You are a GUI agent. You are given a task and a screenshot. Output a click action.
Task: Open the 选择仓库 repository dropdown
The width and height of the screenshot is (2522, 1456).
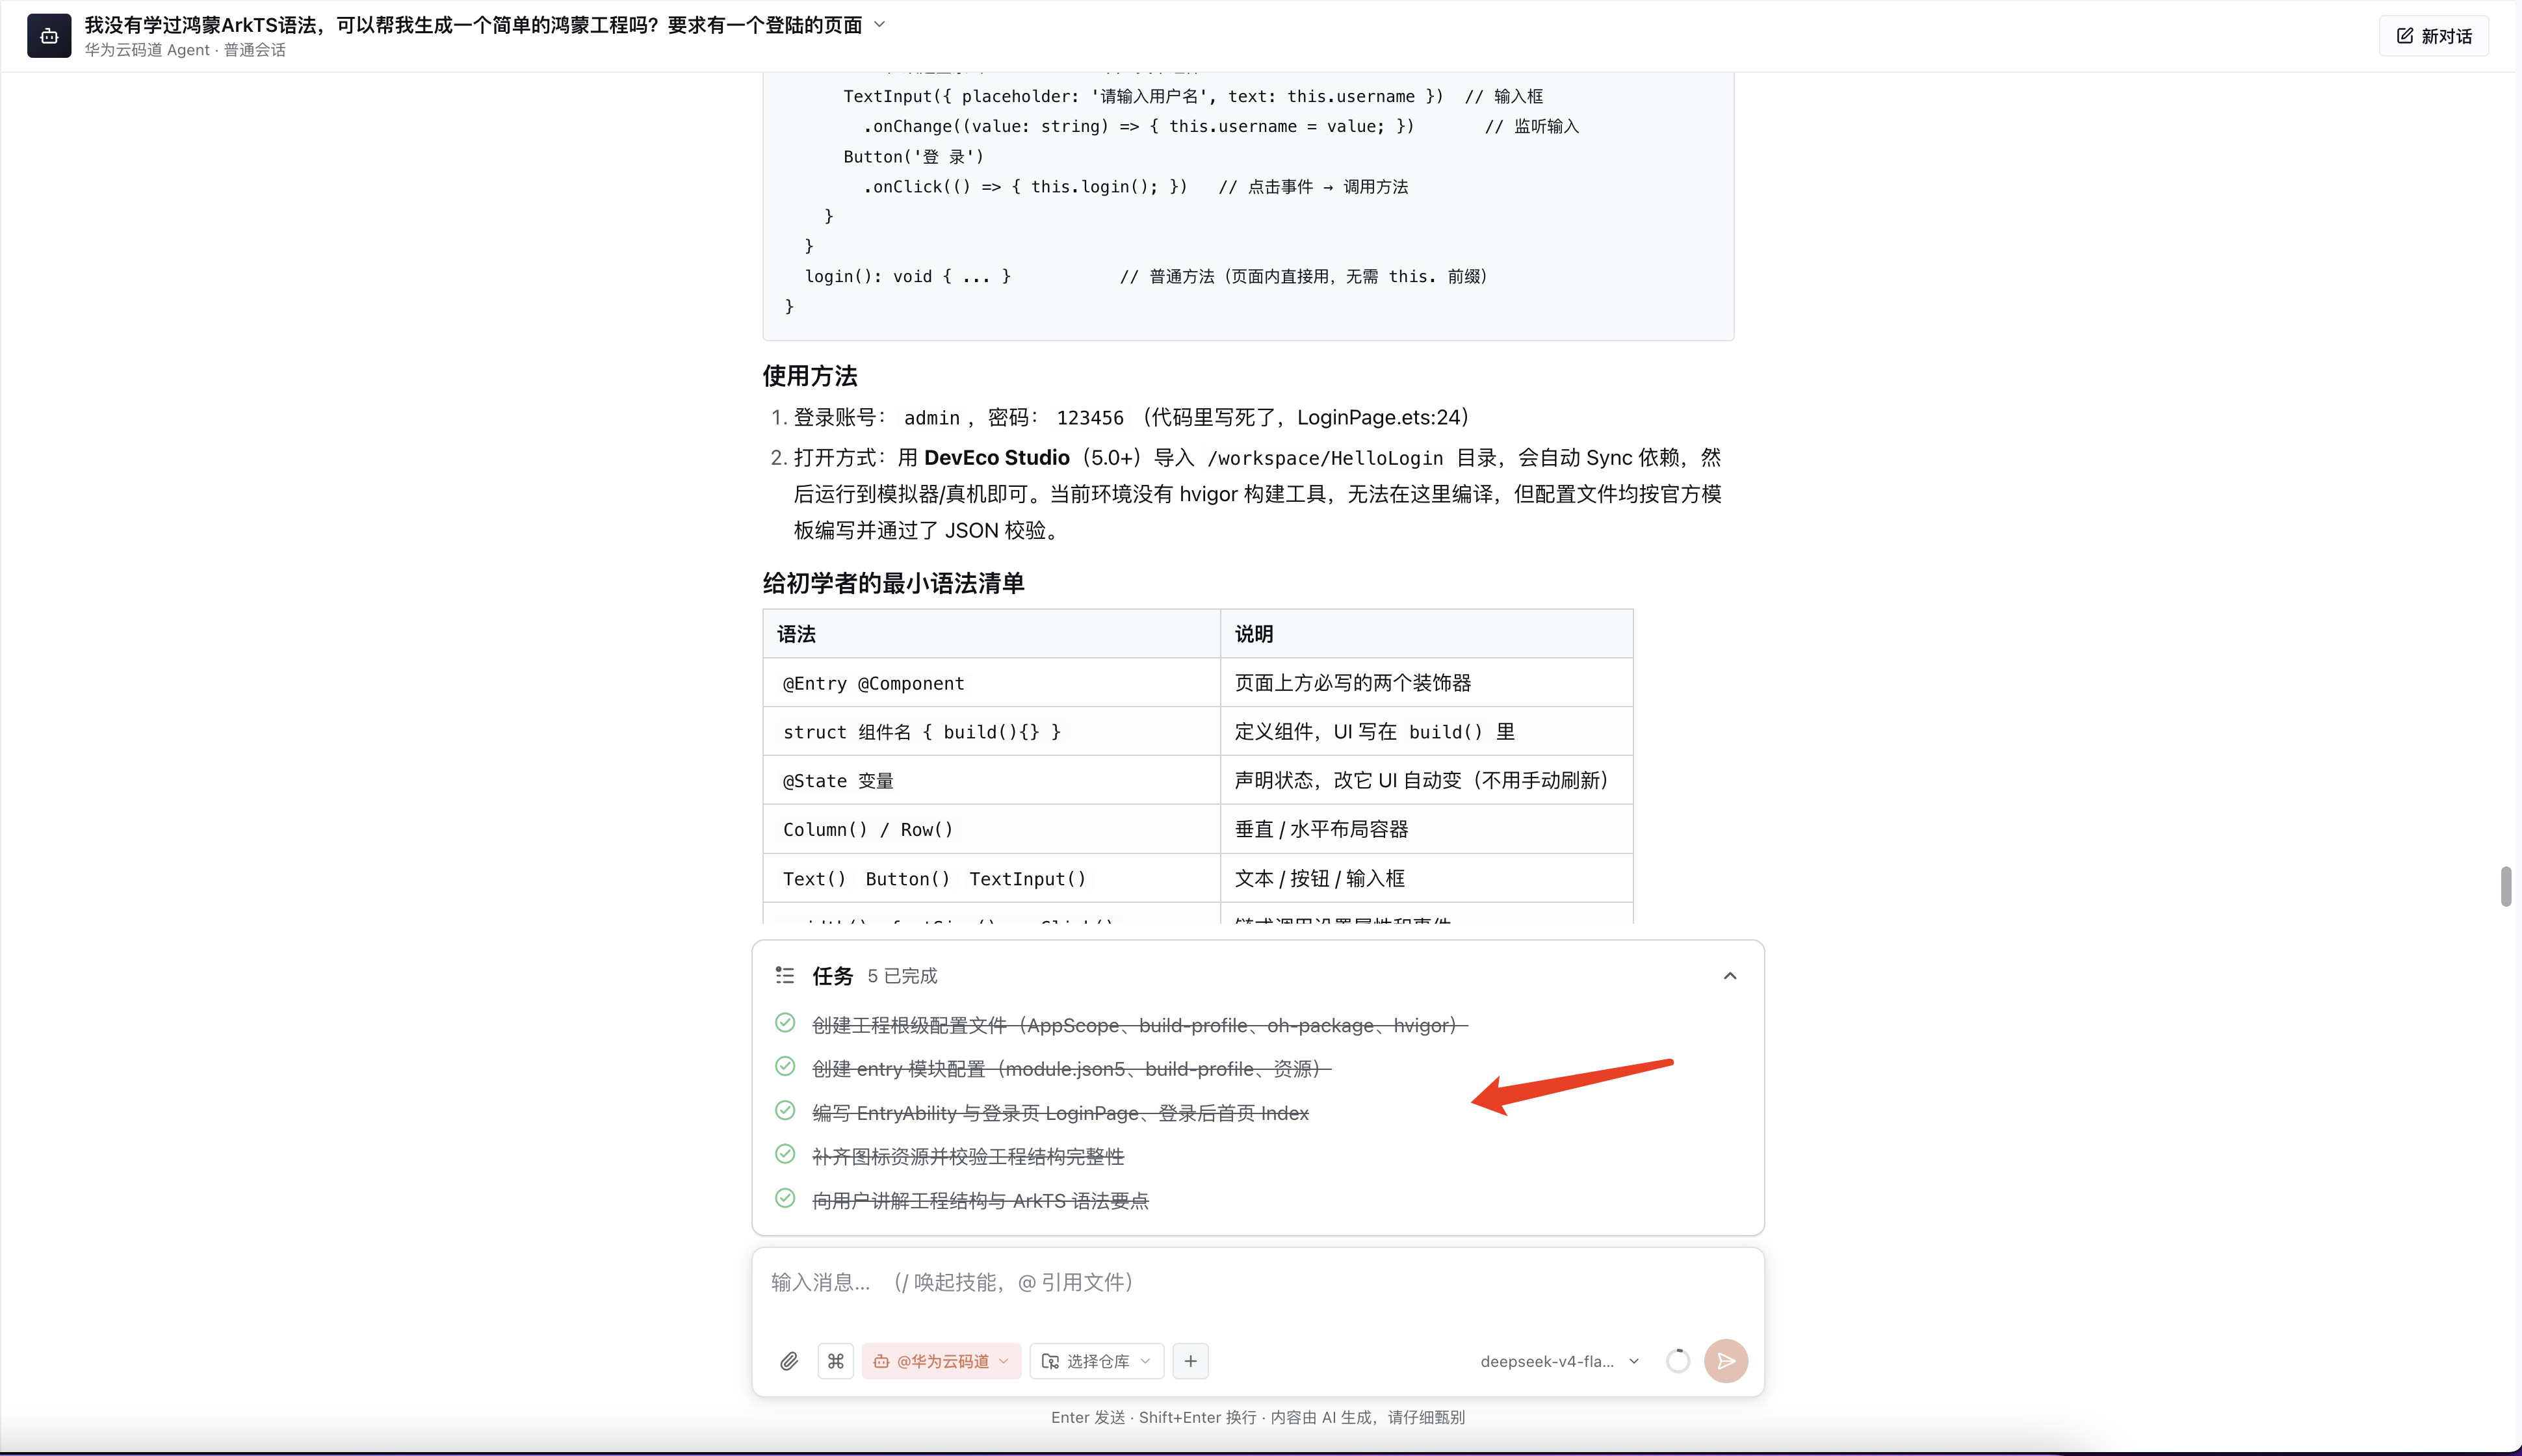[1097, 1361]
